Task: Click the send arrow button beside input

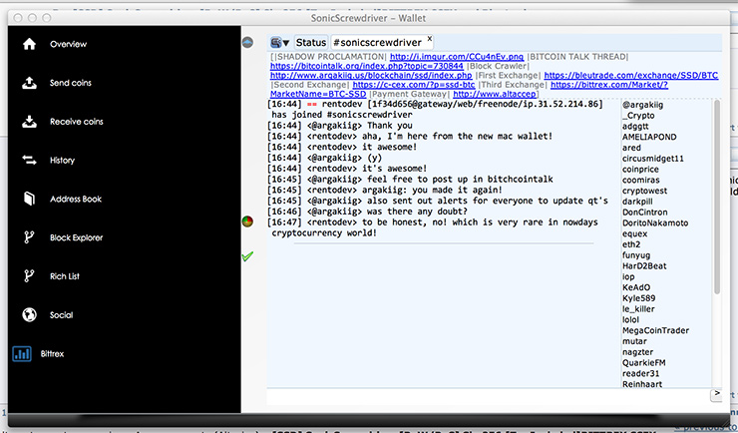Action: point(716,394)
